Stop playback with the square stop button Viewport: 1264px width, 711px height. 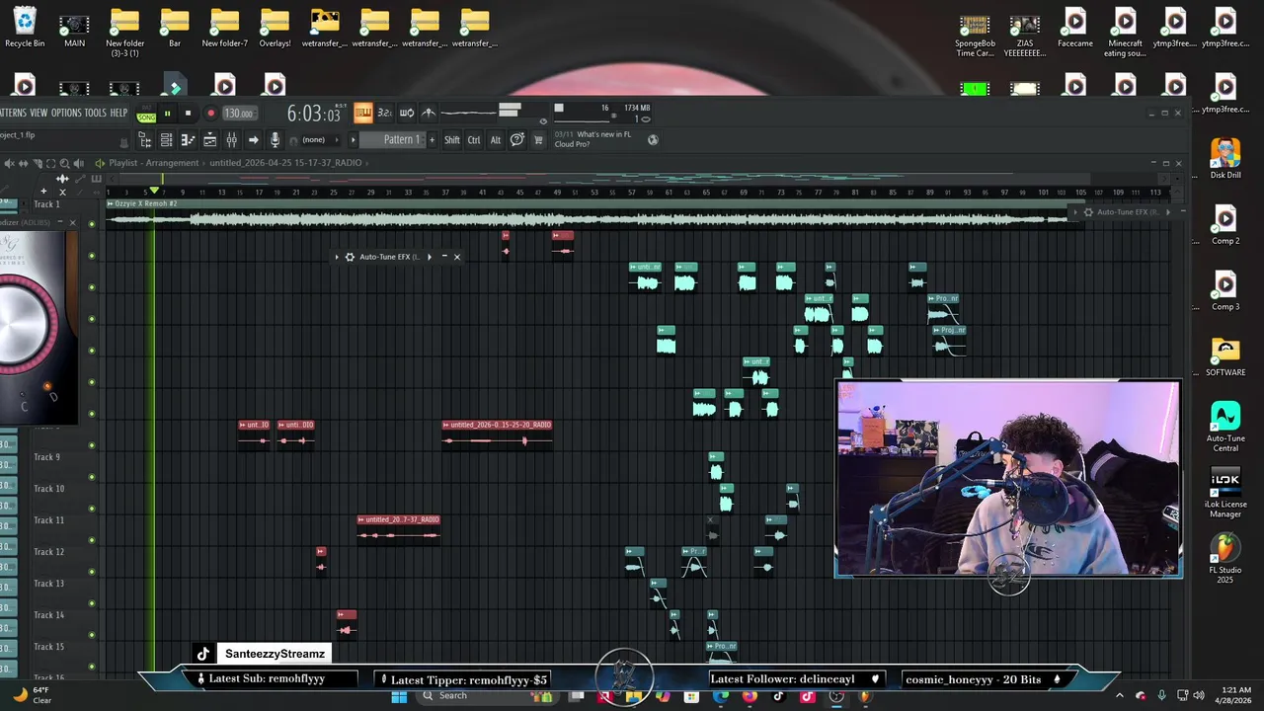coord(188,113)
